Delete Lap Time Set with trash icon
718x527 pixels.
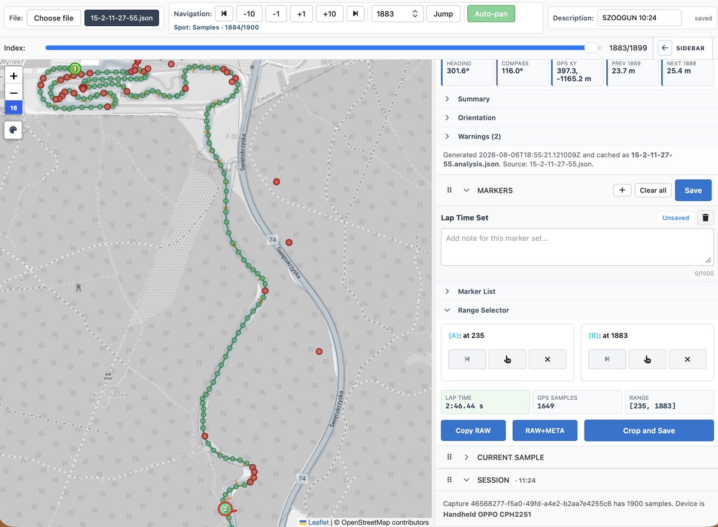click(x=705, y=217)
